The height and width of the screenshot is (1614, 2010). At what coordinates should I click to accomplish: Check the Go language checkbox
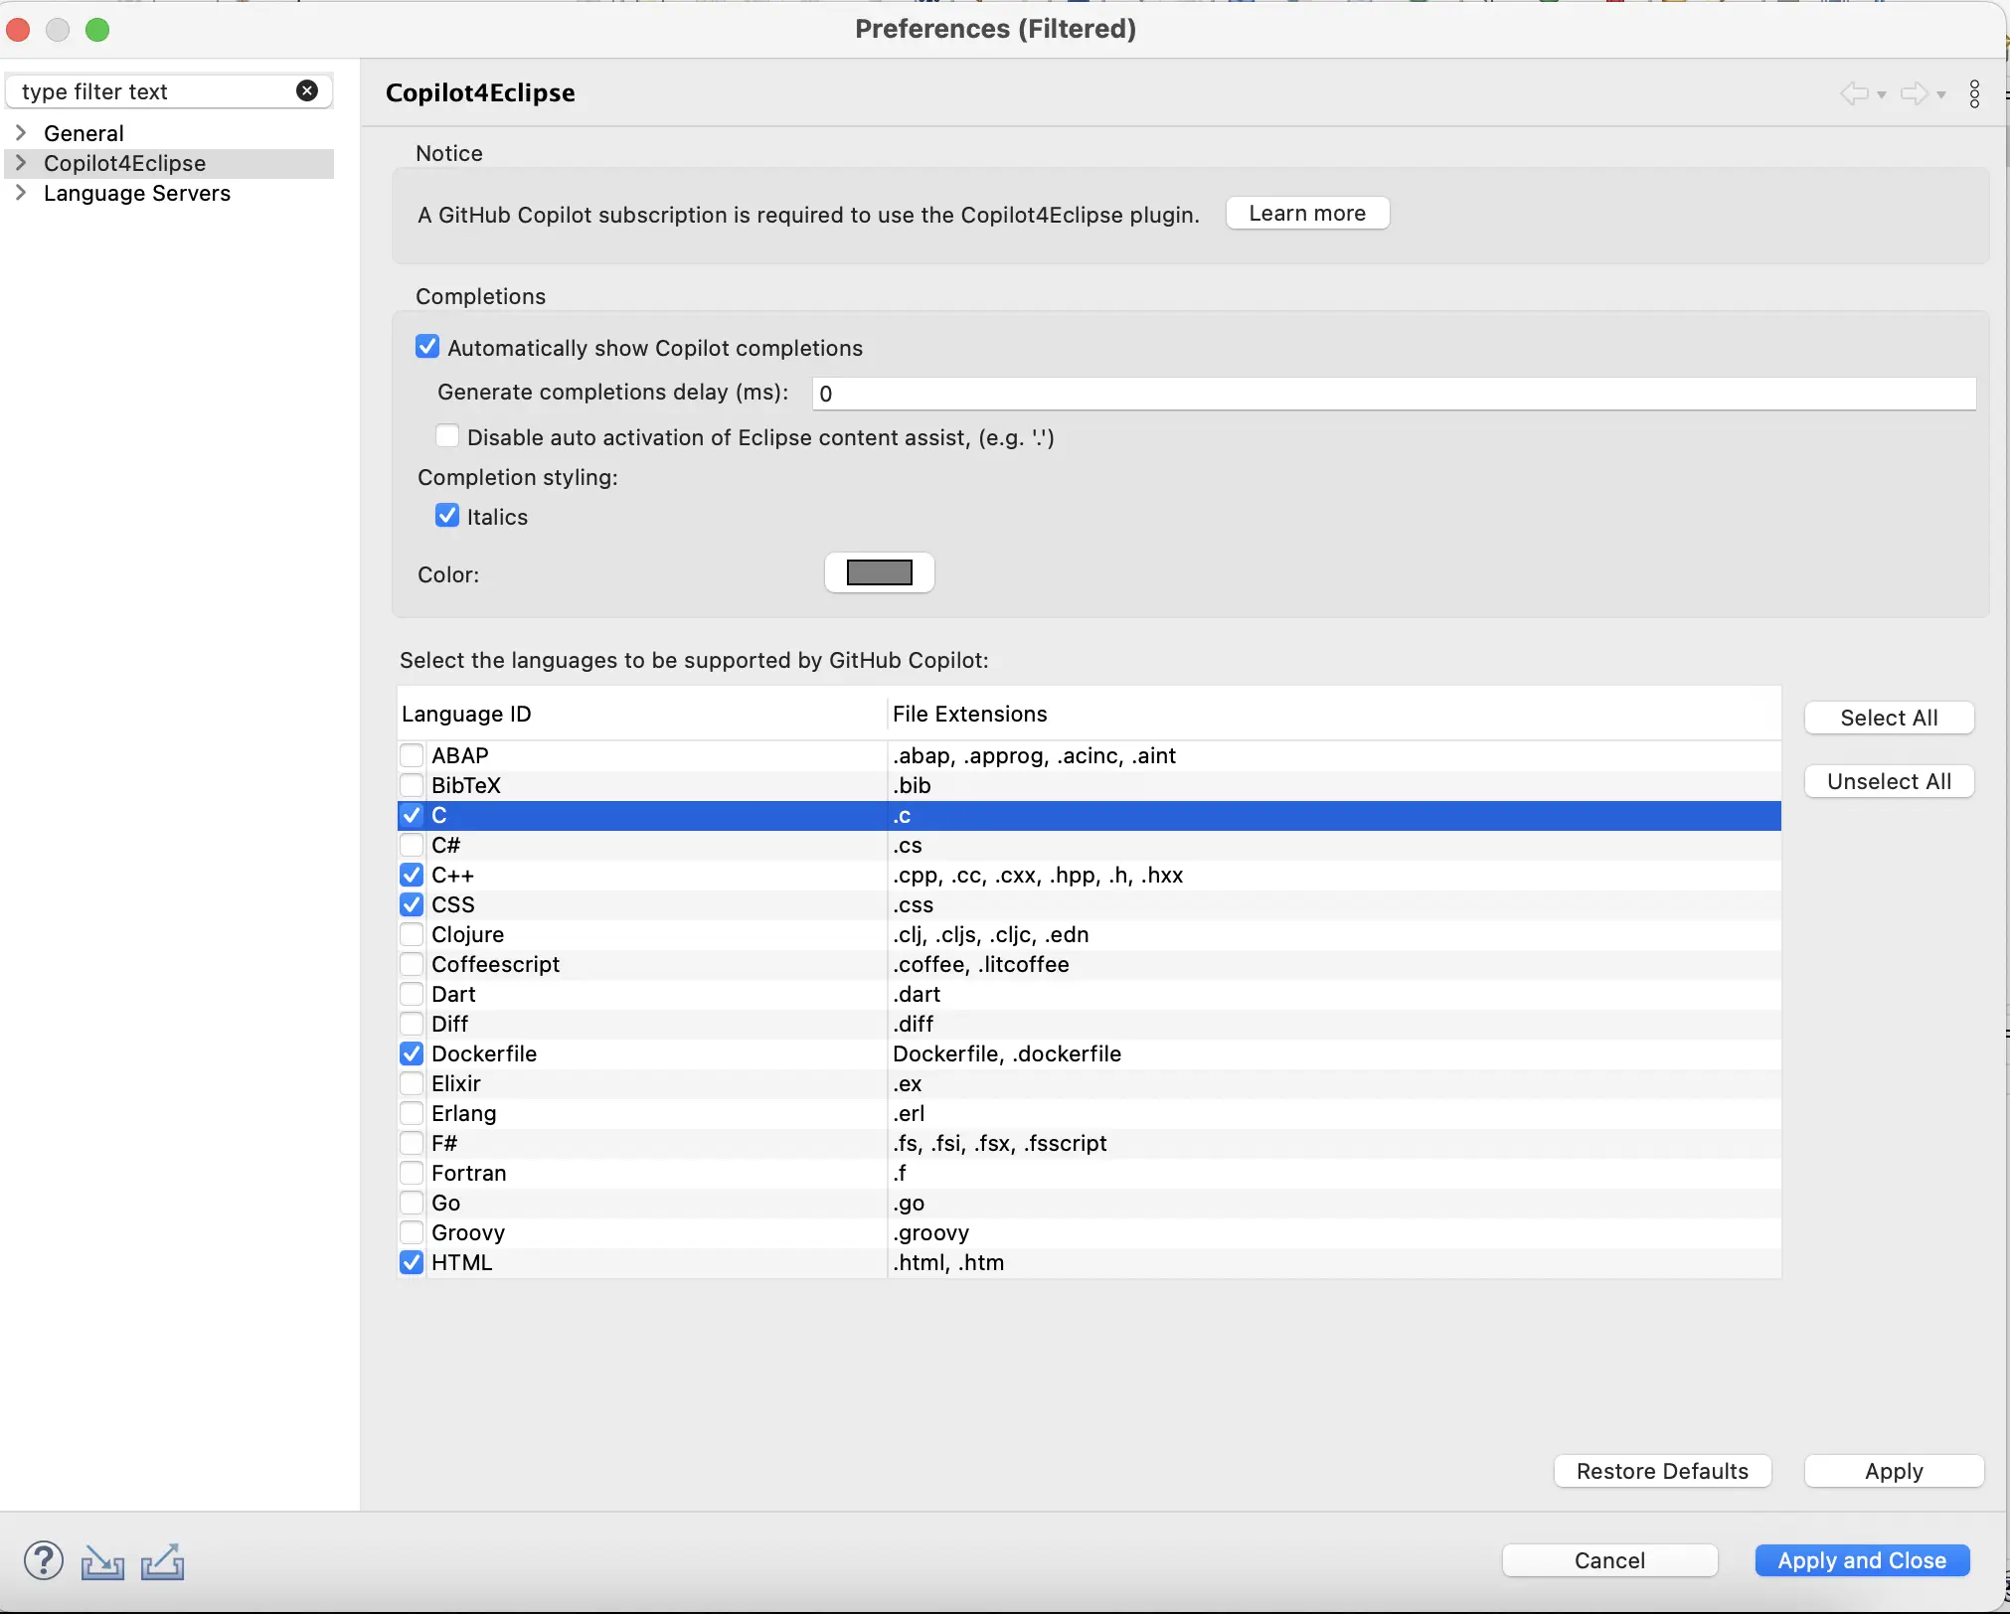[412, 1203]
